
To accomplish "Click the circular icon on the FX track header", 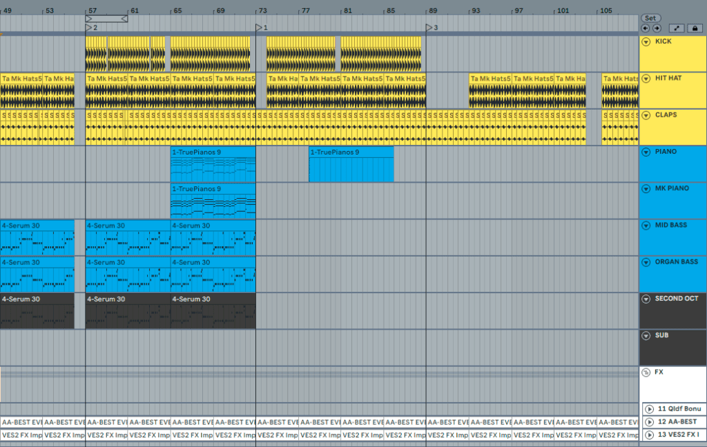I will click(647, 372).
